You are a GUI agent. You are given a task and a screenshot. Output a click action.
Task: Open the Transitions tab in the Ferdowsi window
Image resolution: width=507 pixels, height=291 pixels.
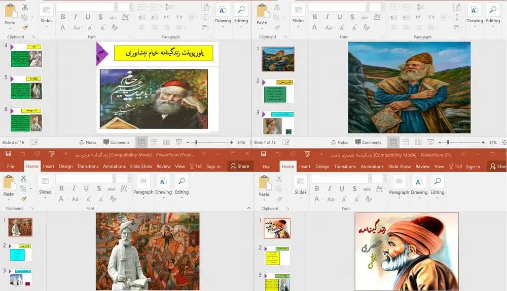[88, 167]
